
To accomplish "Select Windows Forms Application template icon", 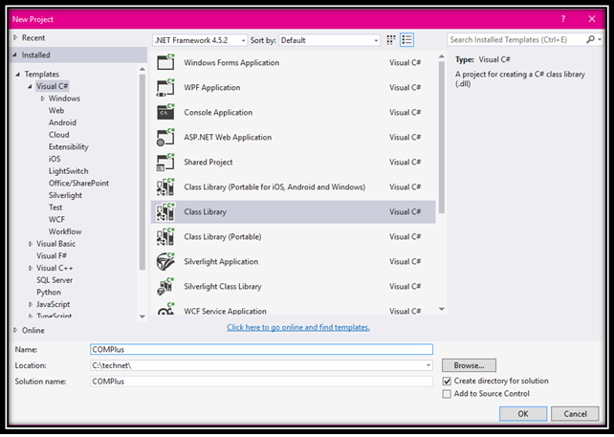I will (165, 62).
